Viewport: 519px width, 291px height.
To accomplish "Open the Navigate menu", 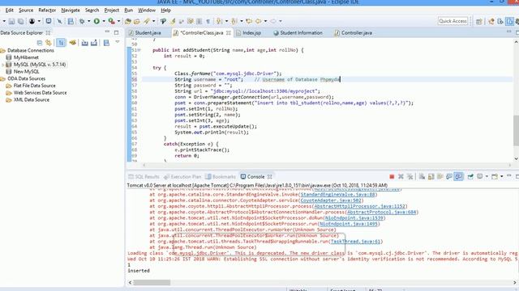I will coord(71,11).
